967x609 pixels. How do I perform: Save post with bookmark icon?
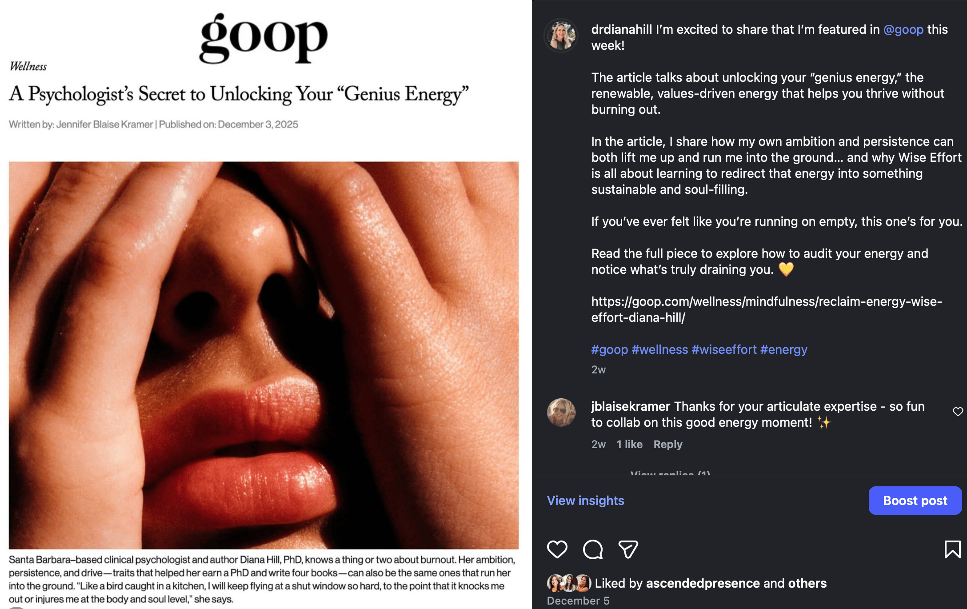click(x=952, y=549)
